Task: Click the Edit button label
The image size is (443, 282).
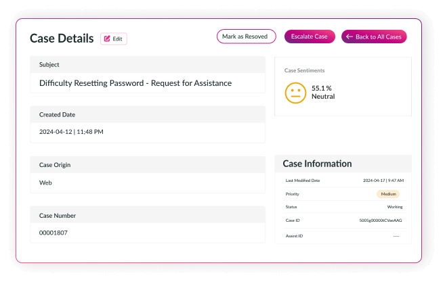Action: (118, 39)
